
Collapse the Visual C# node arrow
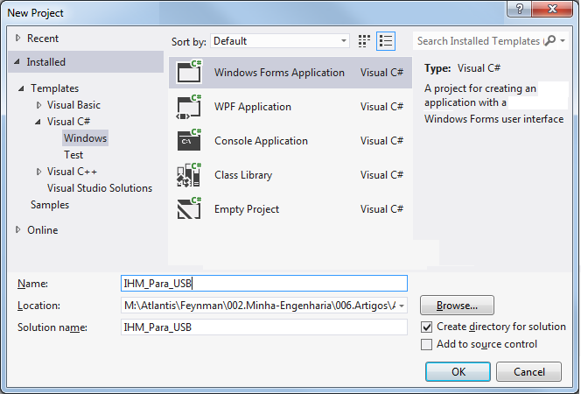click(38, 122)
